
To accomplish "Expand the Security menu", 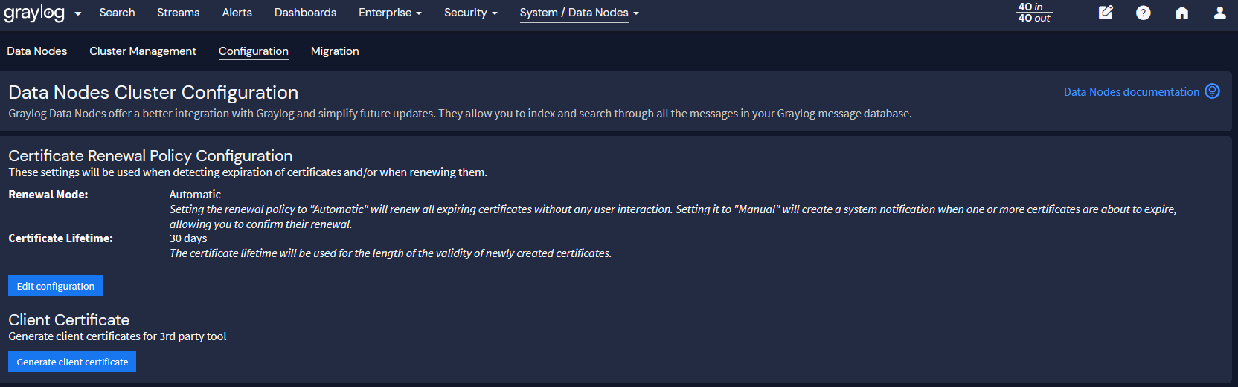I will coord(470,13).
